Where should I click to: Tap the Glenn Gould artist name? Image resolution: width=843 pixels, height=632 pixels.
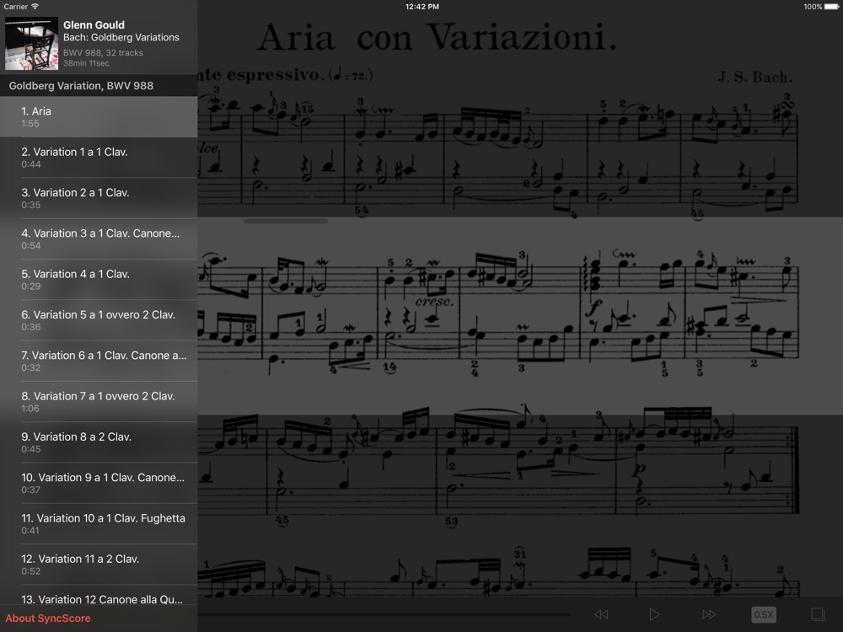coord(94,24)
